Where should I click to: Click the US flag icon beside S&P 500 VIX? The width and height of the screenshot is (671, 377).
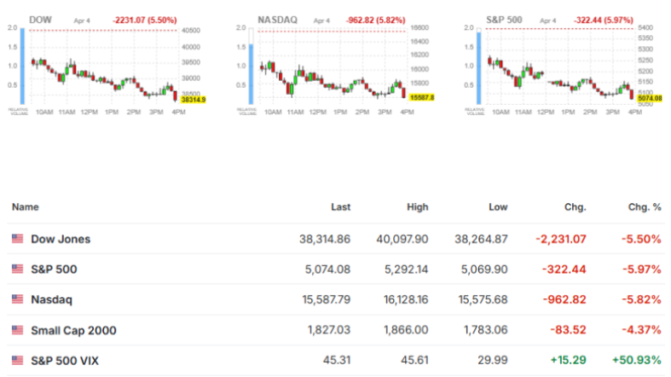click(x=18, y=360)
